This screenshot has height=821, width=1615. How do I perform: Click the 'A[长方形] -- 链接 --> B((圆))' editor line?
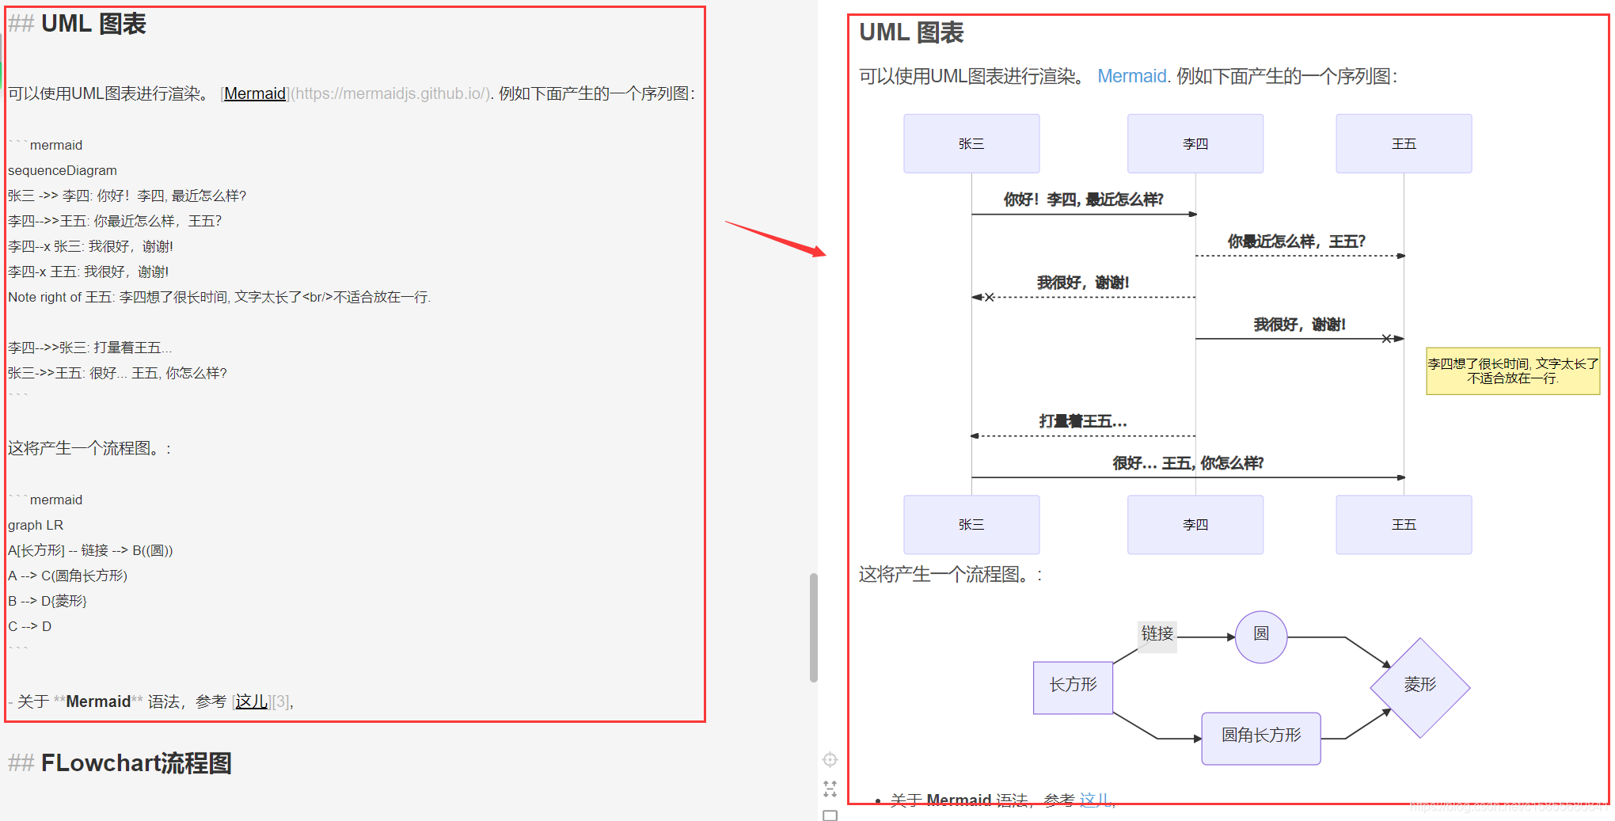tap(90, 550)
